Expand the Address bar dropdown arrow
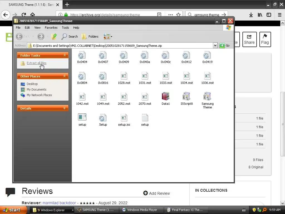 coord(215,45)
